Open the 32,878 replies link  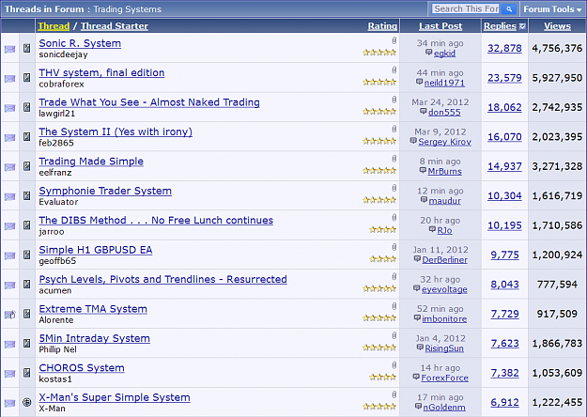504,49
